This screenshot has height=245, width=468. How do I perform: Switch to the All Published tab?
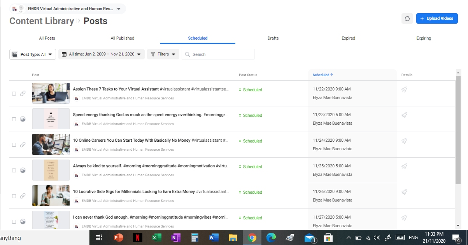123,38
